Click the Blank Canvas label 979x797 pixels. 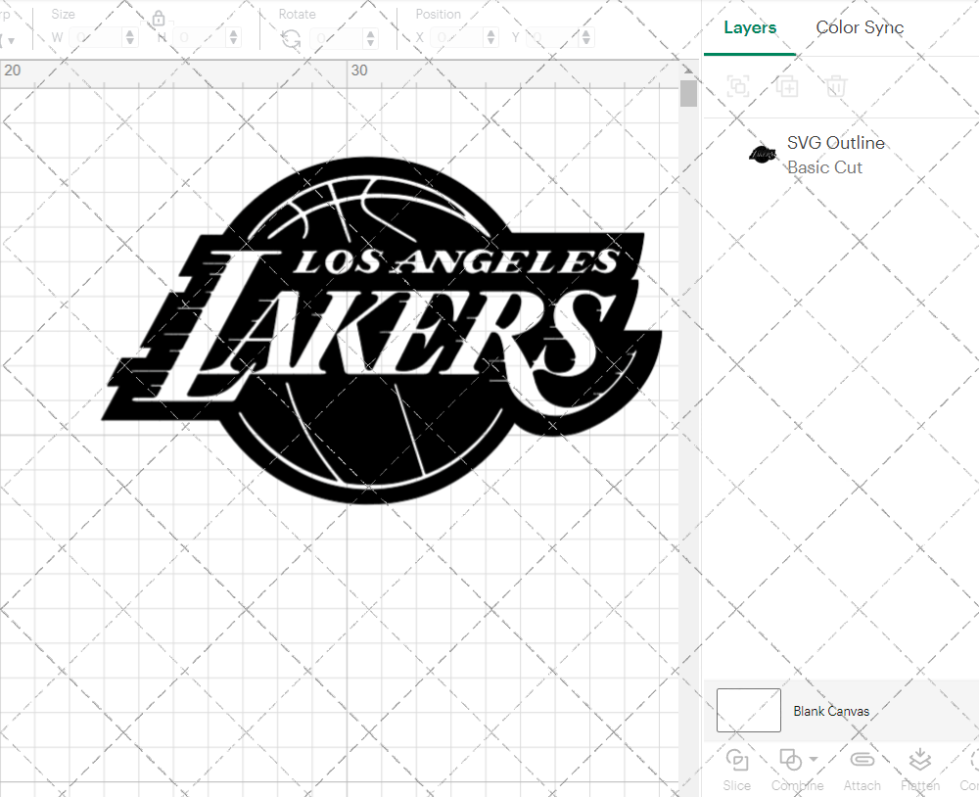pos(831,711)
